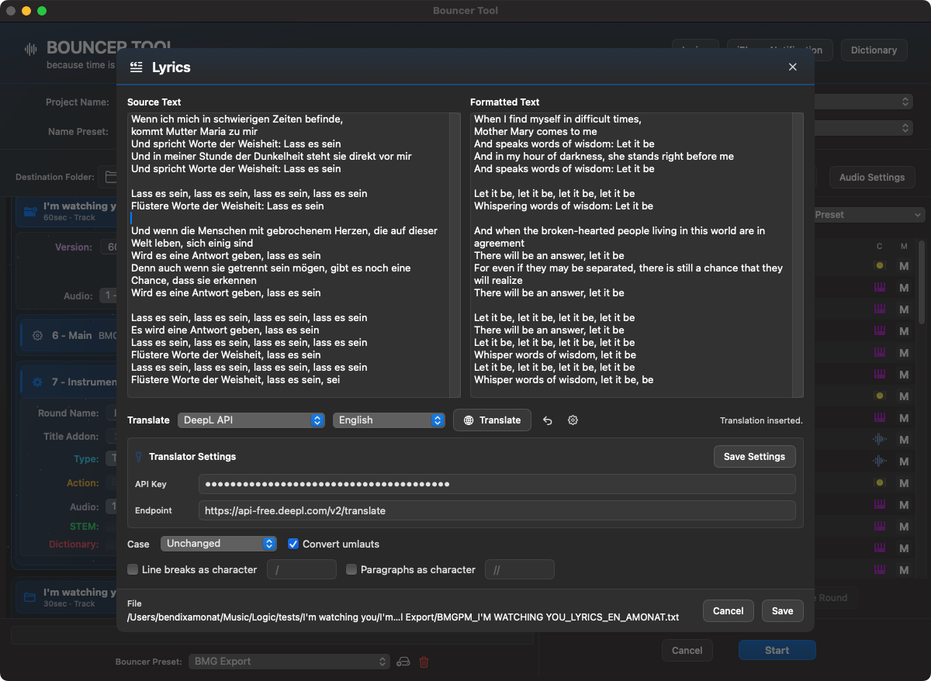Click the Audio Settings button

point(872,178)
